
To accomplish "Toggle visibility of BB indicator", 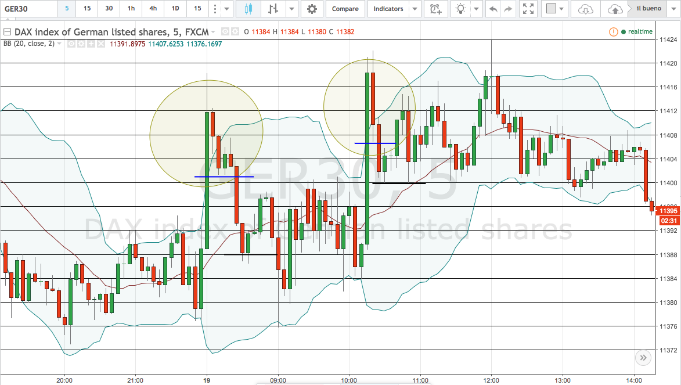I will pyautogui.click(x=71, y=44).
